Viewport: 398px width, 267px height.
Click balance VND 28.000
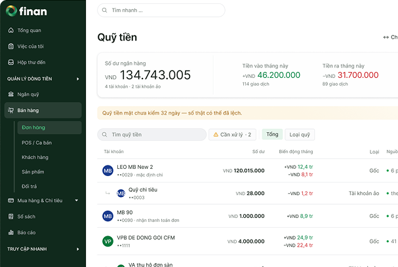pos(250,193)
